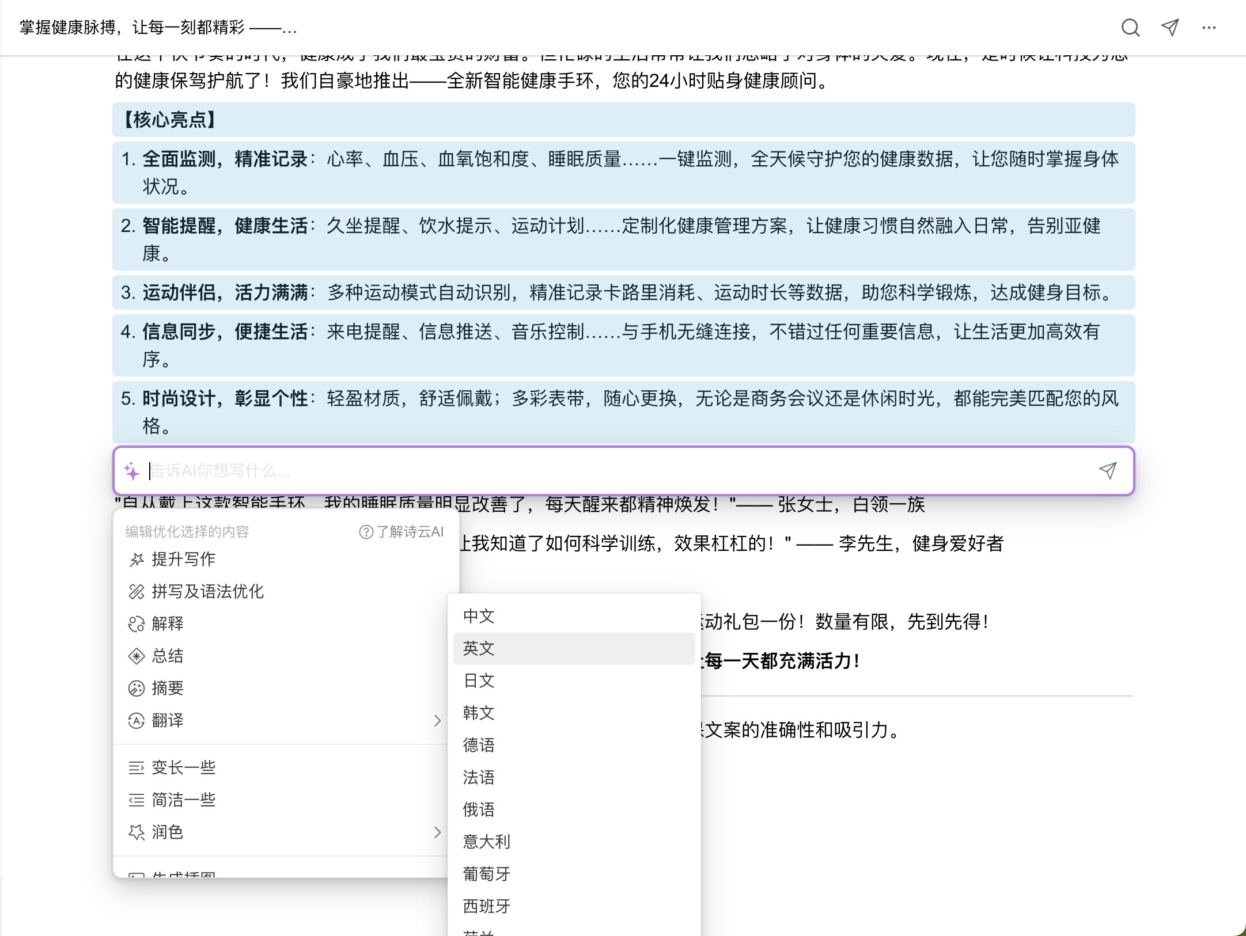1246x936 pixels.
Task: Click the share paper-plane icon in header
Action: pos(1170,28)
